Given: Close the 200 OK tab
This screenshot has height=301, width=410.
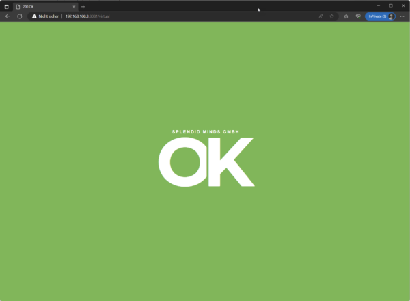Looking at the screenshot, I should coord(74,7).
